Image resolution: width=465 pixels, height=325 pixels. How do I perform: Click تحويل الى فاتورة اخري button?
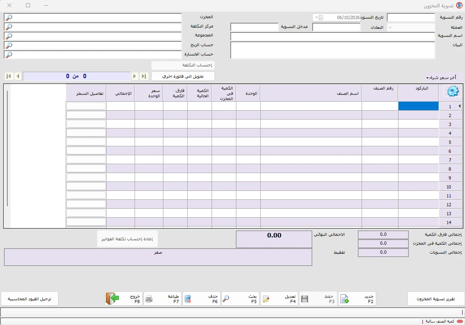coord(183,76)
